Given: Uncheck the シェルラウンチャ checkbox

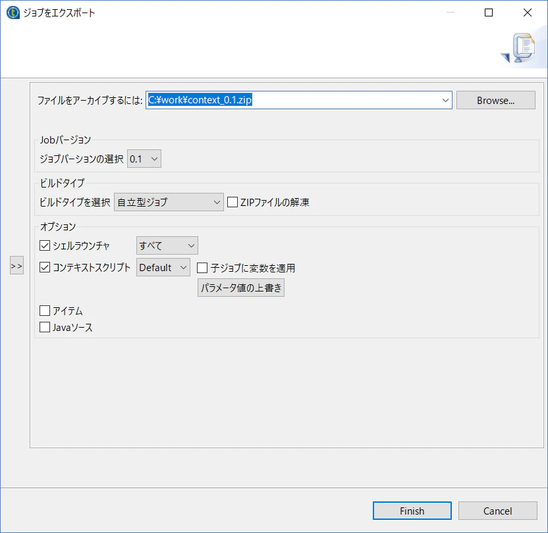Looking at the screenshot, I should (x=45, y=245).
